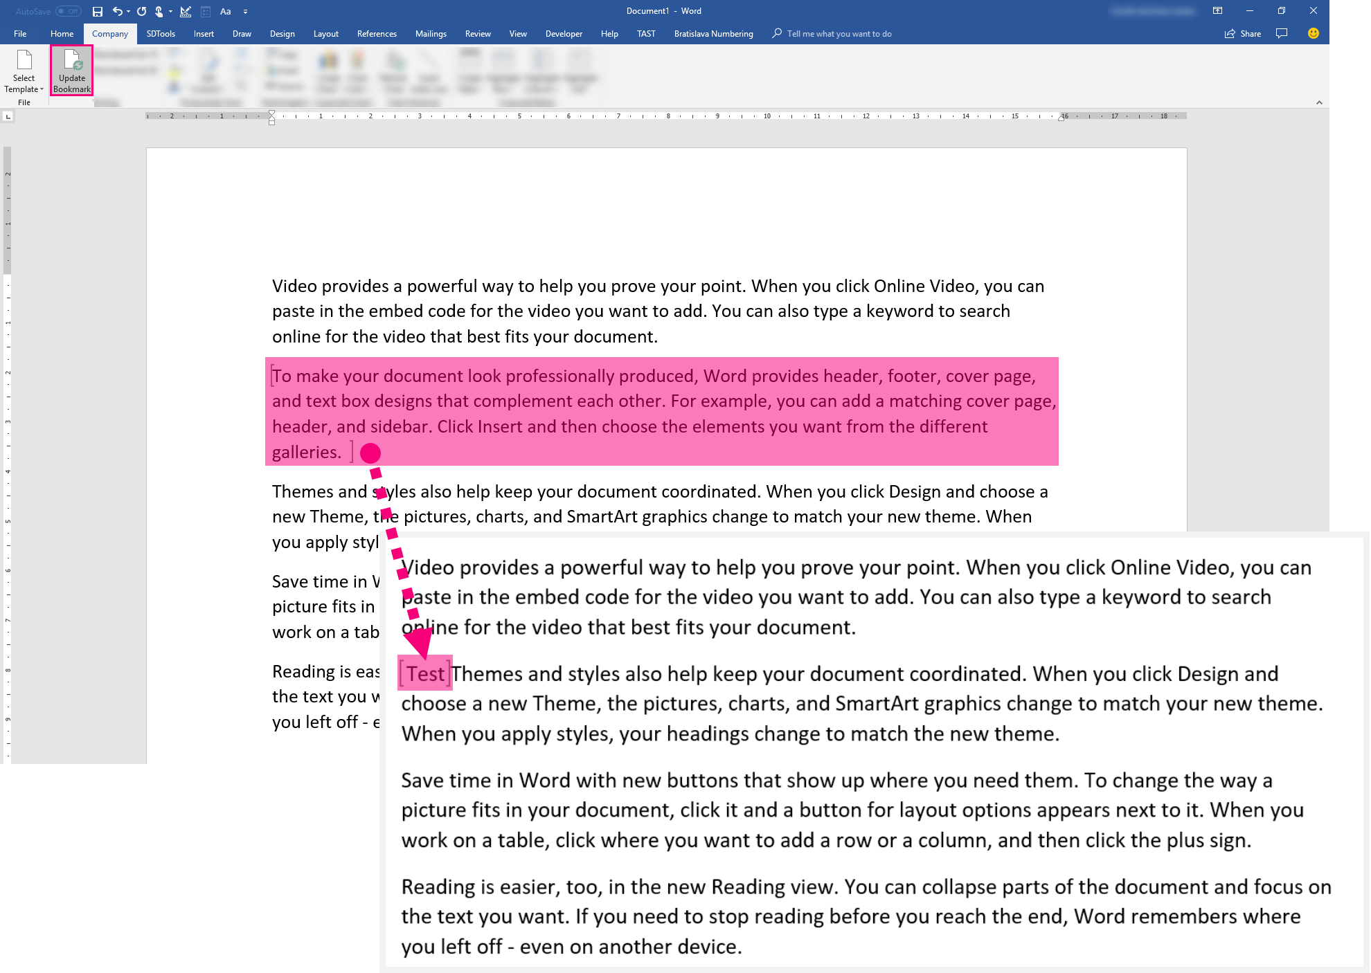Undo the last action
The height and width of the screenshot is (973, 1371).
[x=118, y=11]
